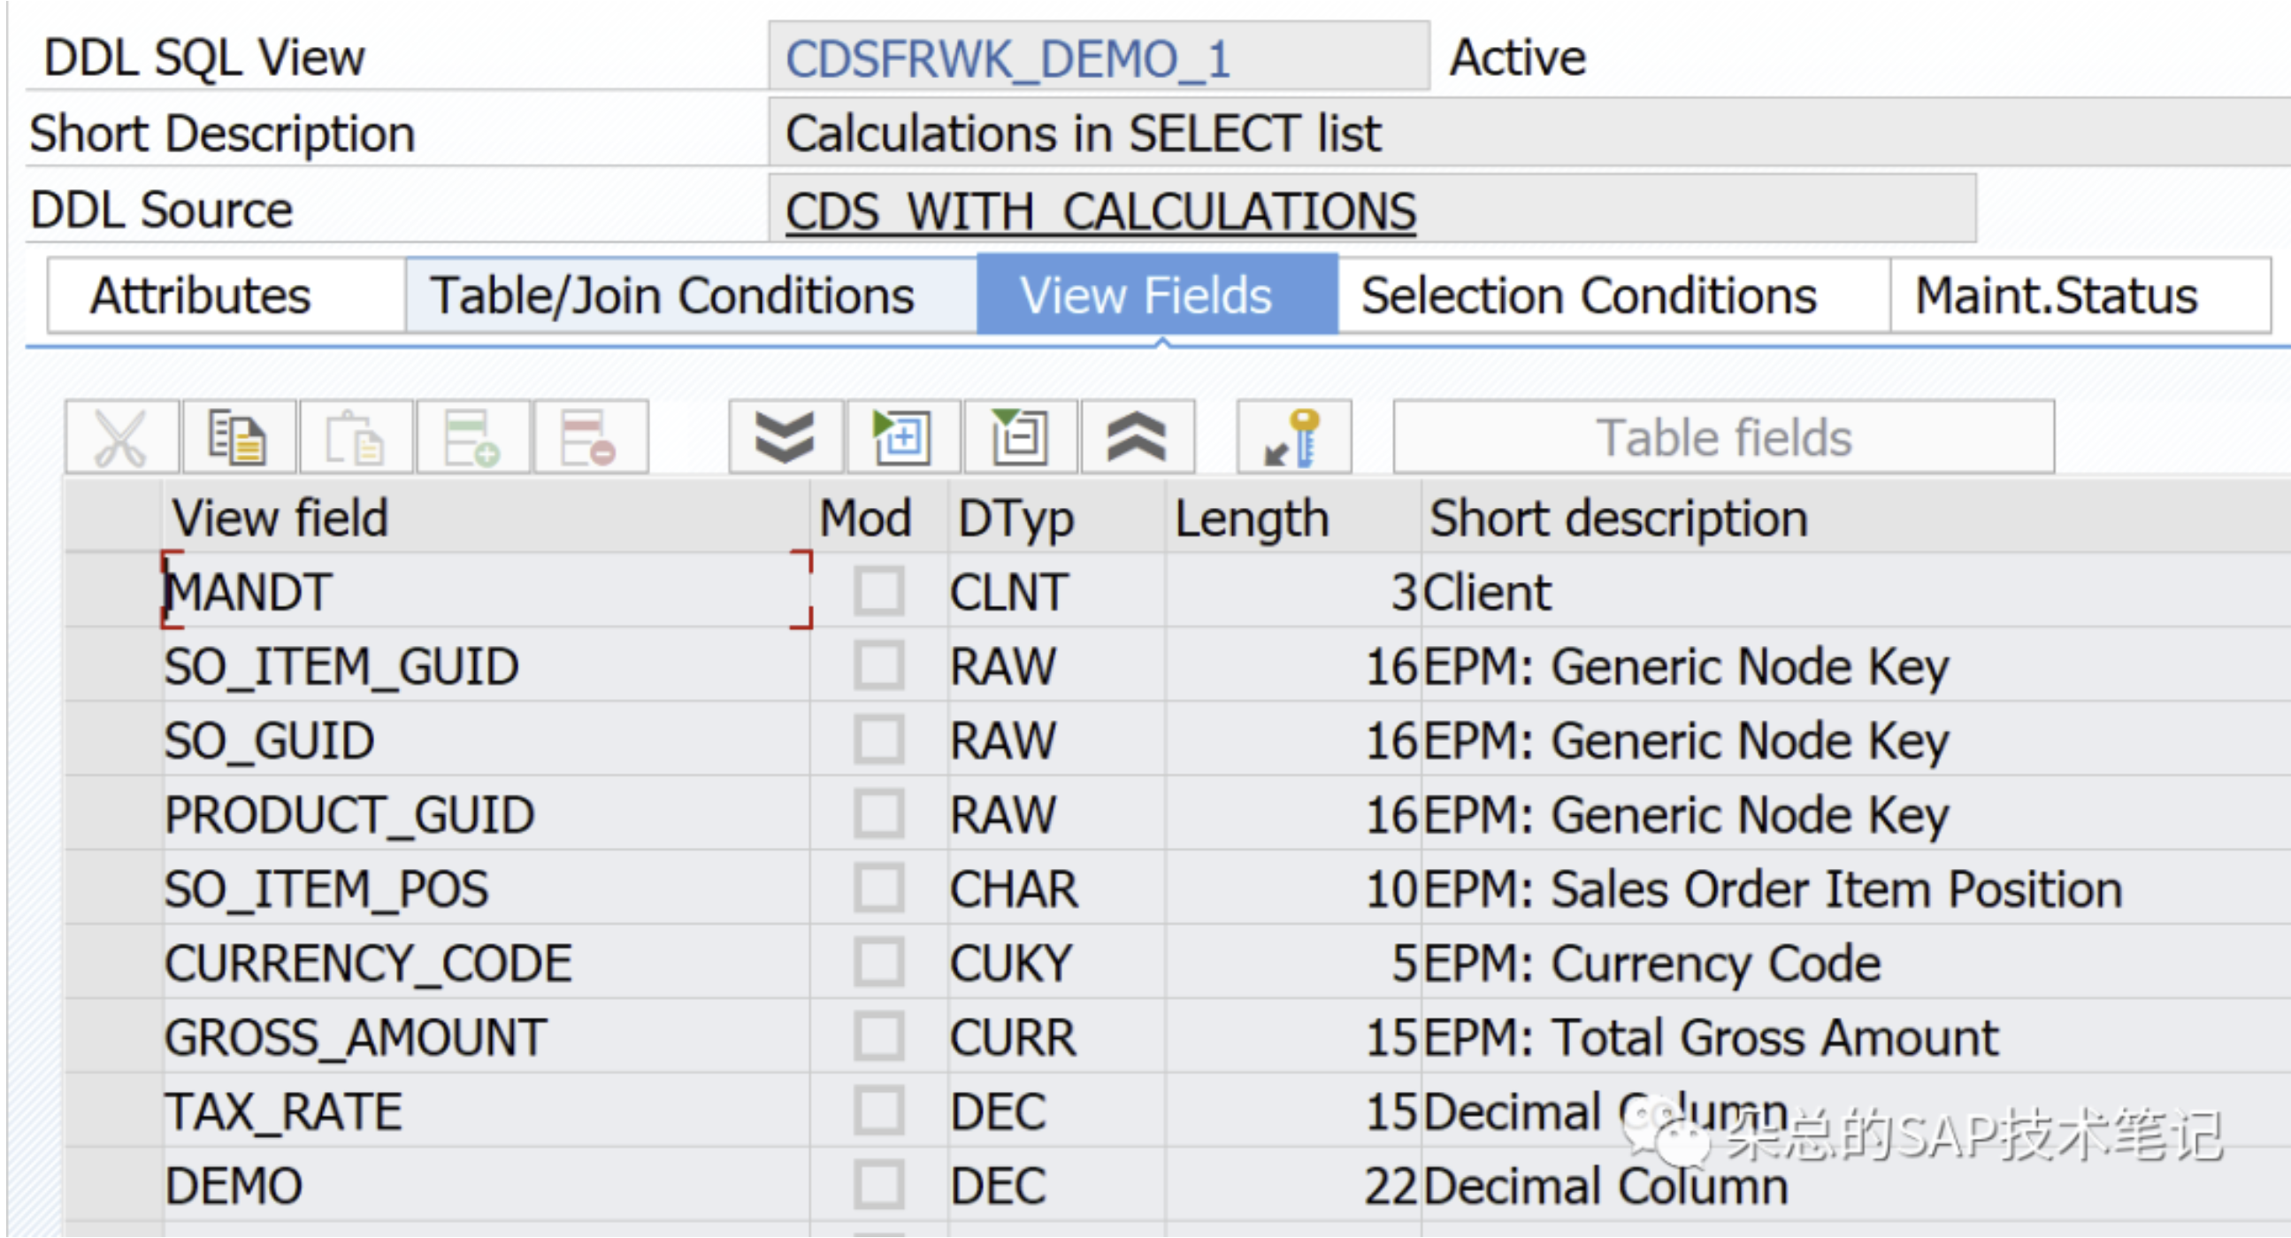Click the key fields icon

1294,437
